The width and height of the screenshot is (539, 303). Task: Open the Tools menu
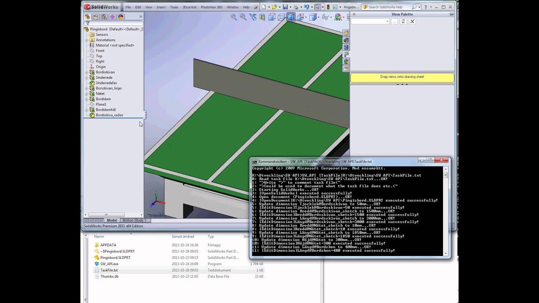coord(174,7)
